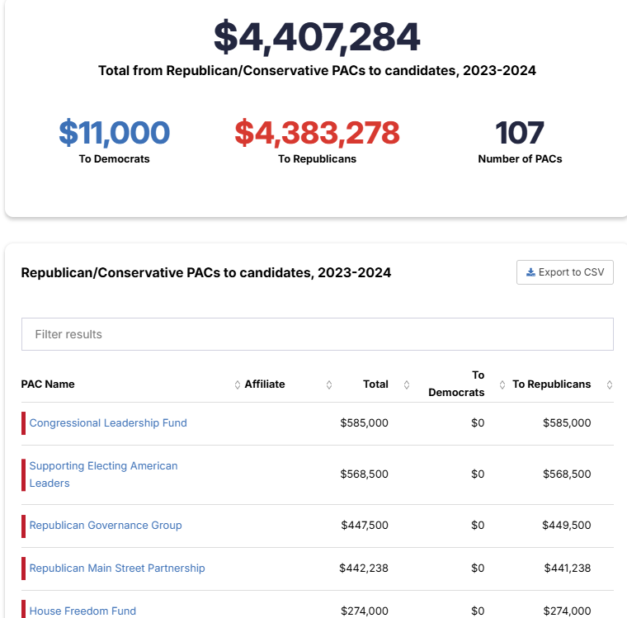Select House Freedom Fund $274,000 Total cell
The height and width of the screenshot is (618, 627).
click(x=365, y=611)
